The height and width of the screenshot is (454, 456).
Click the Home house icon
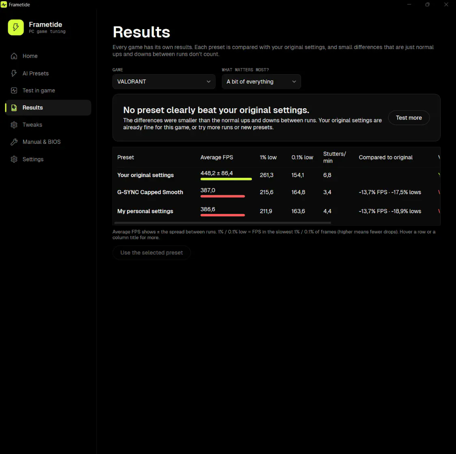tap(14, 56)
